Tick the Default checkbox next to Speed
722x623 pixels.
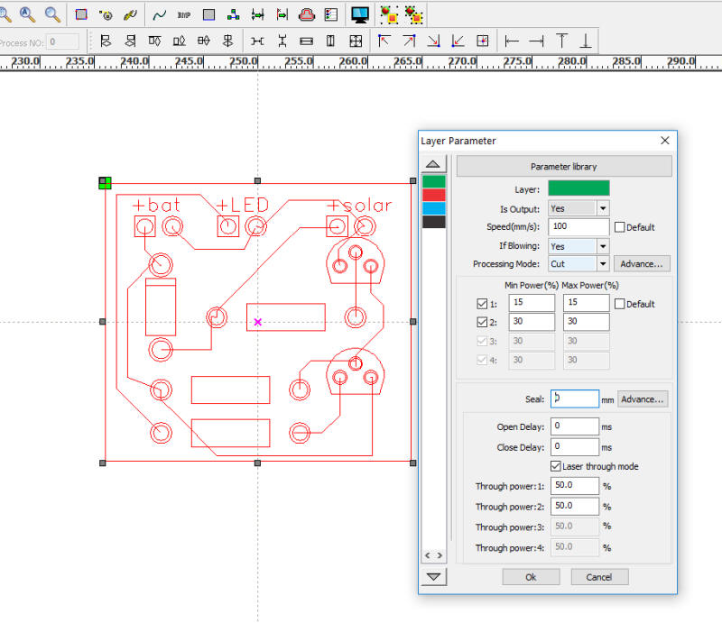point(618,227)
